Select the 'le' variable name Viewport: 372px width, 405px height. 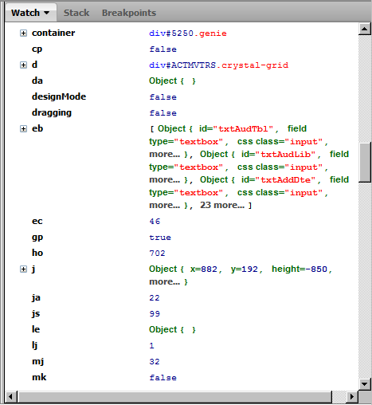(x=36, y=329)
